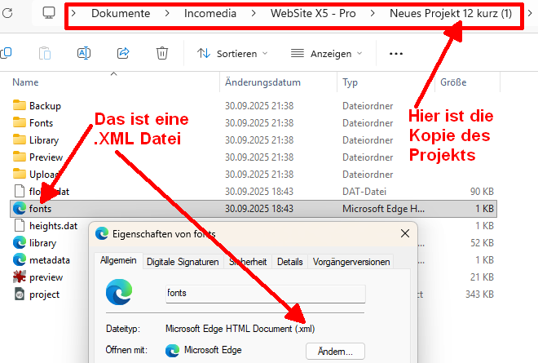Click the share icon in toolbar

(123, 53)
